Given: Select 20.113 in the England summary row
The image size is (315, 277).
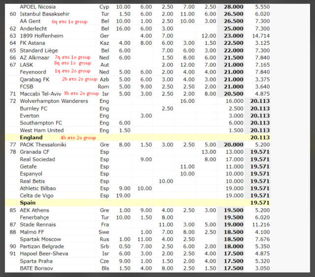Looking at the screenshot, I should pos(260,138).
